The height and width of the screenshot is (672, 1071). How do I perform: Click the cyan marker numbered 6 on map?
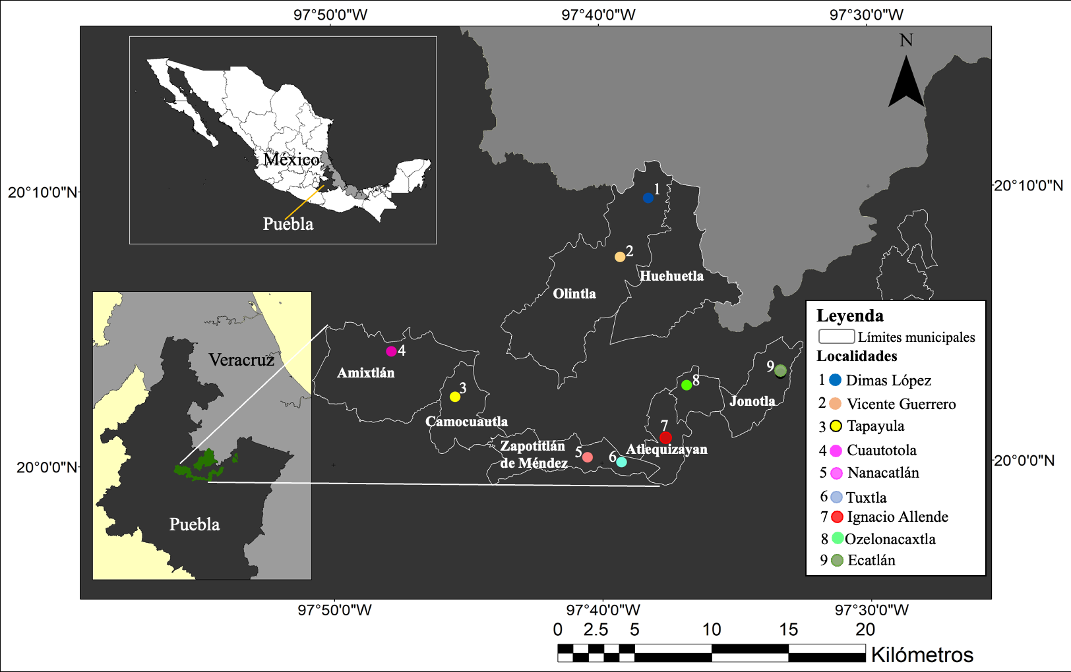621,462
